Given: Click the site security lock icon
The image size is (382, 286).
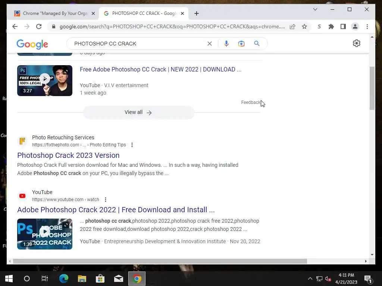Looking at the screenshot, I should pos(54,26).
